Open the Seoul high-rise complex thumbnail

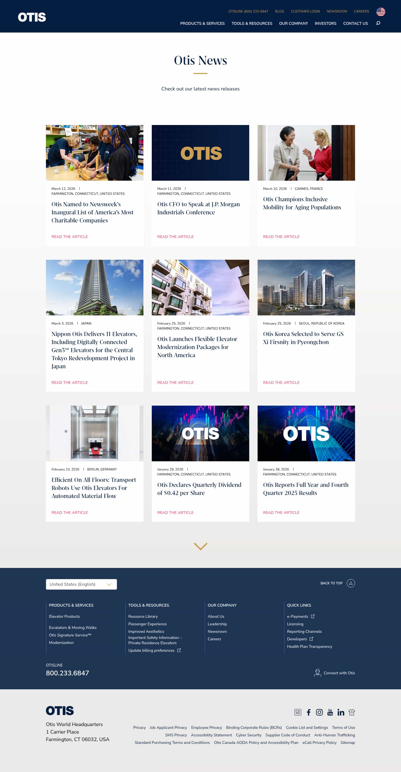click(306, 287)
